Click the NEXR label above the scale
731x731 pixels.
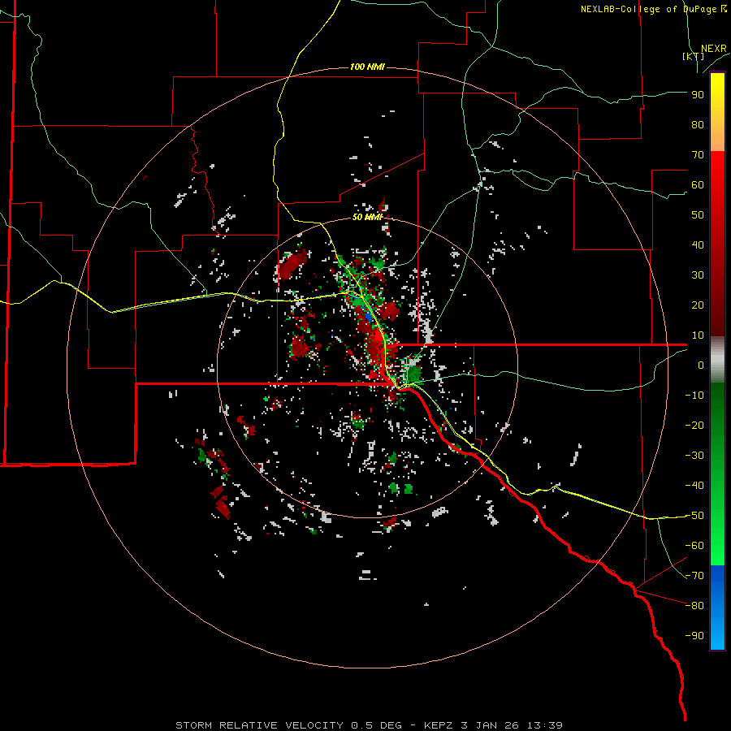pyautogui.click(x=713, y=49)
